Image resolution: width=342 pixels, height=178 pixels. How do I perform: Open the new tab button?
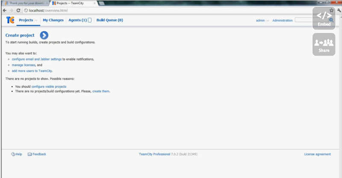click(101, 3)
